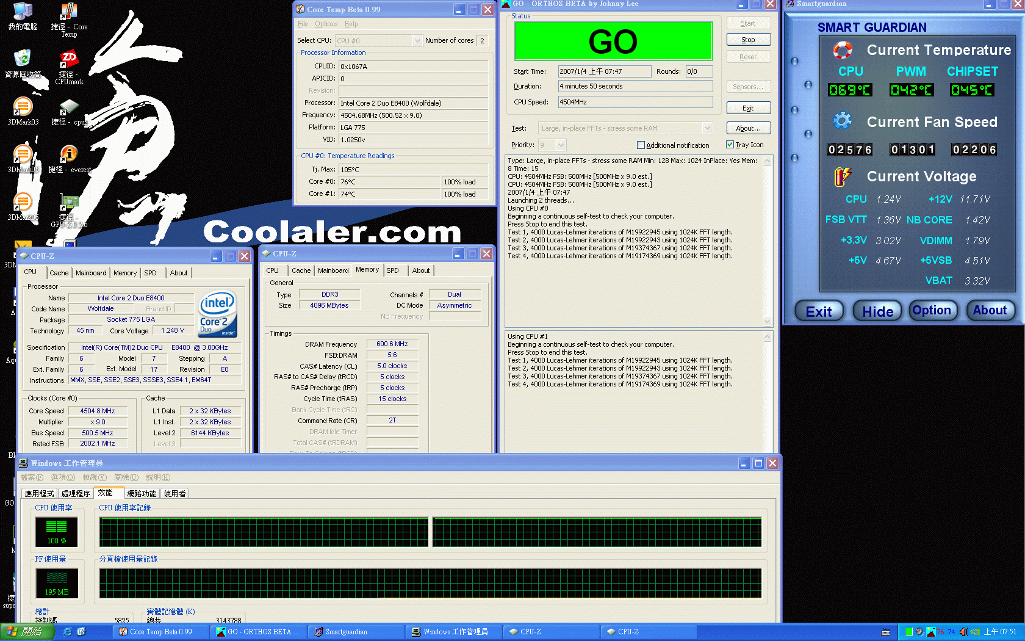Image resolution: width=1025 pixels, height=641 pixels.
Task: Click the Option button in Smart Guardian
Action: pyautogui.click(x=932, y=311)
